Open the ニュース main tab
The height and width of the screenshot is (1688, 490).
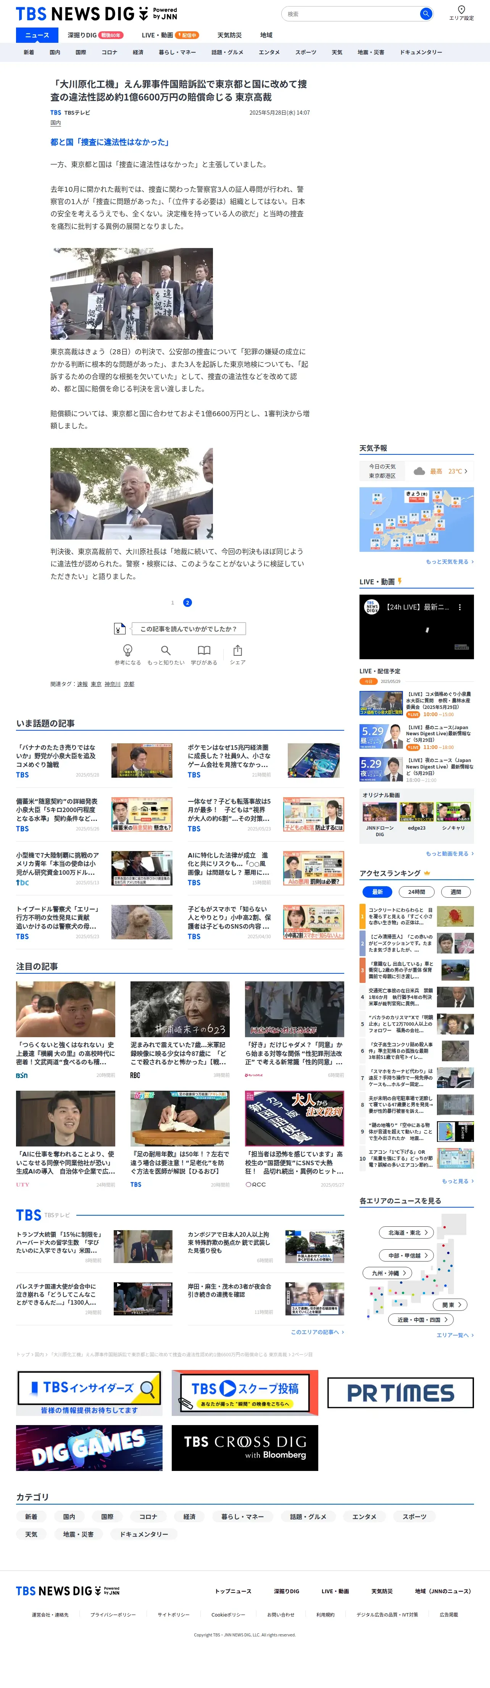[37, 36]
